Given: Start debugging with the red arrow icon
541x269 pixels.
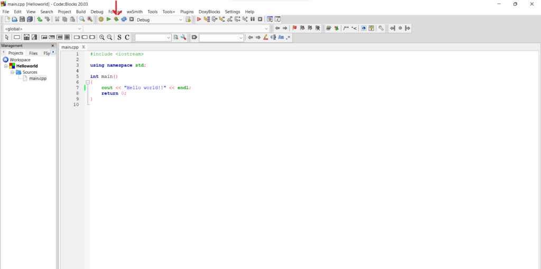Looking at the screenshot, I should [x=199, y=20].
